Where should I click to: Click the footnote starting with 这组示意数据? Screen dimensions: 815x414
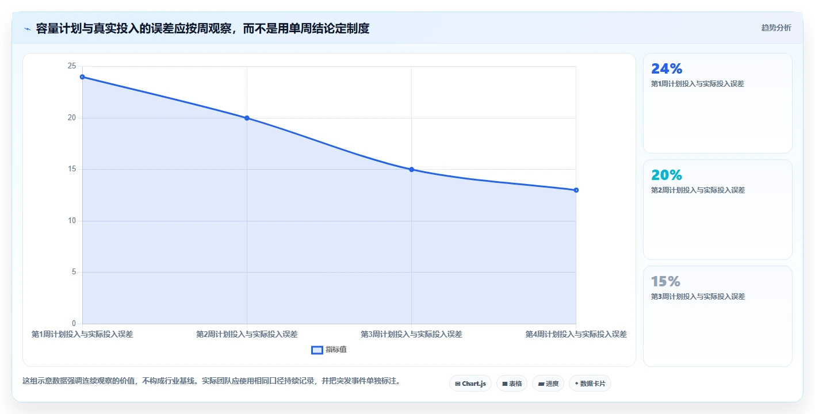point(211,381)
